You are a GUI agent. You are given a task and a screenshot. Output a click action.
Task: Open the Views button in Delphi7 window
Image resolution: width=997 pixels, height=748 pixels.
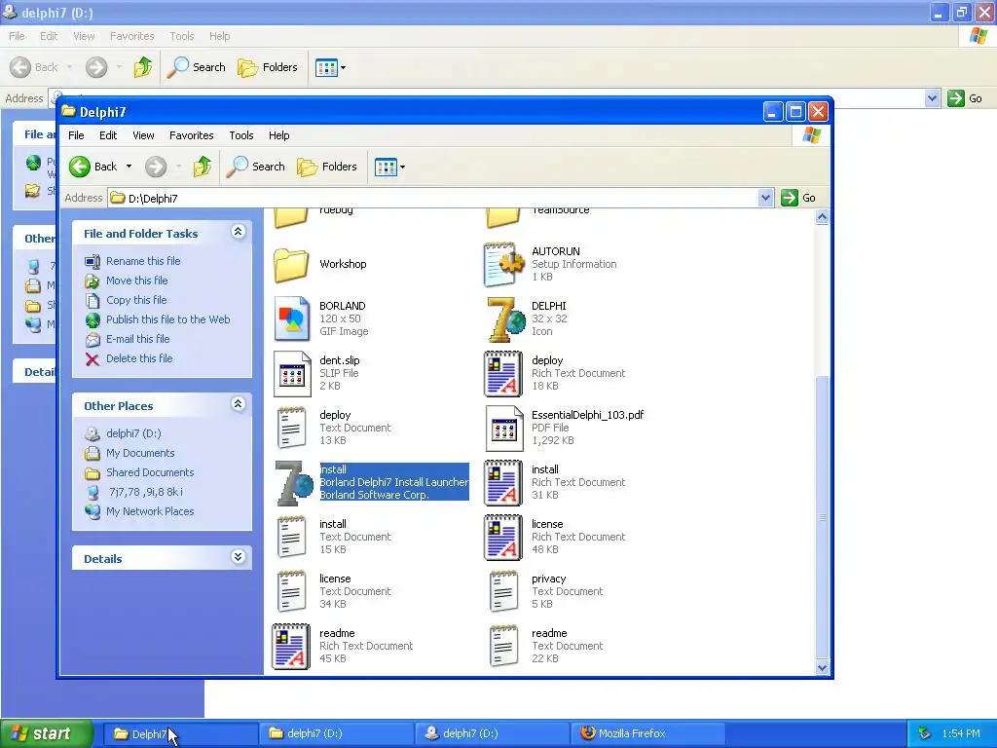(386, 168)
